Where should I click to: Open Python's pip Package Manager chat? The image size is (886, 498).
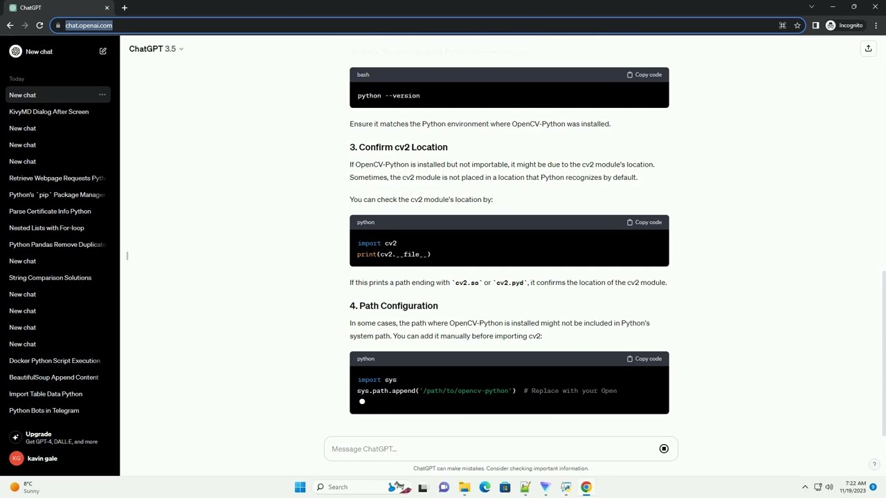(x=57, y=194)
